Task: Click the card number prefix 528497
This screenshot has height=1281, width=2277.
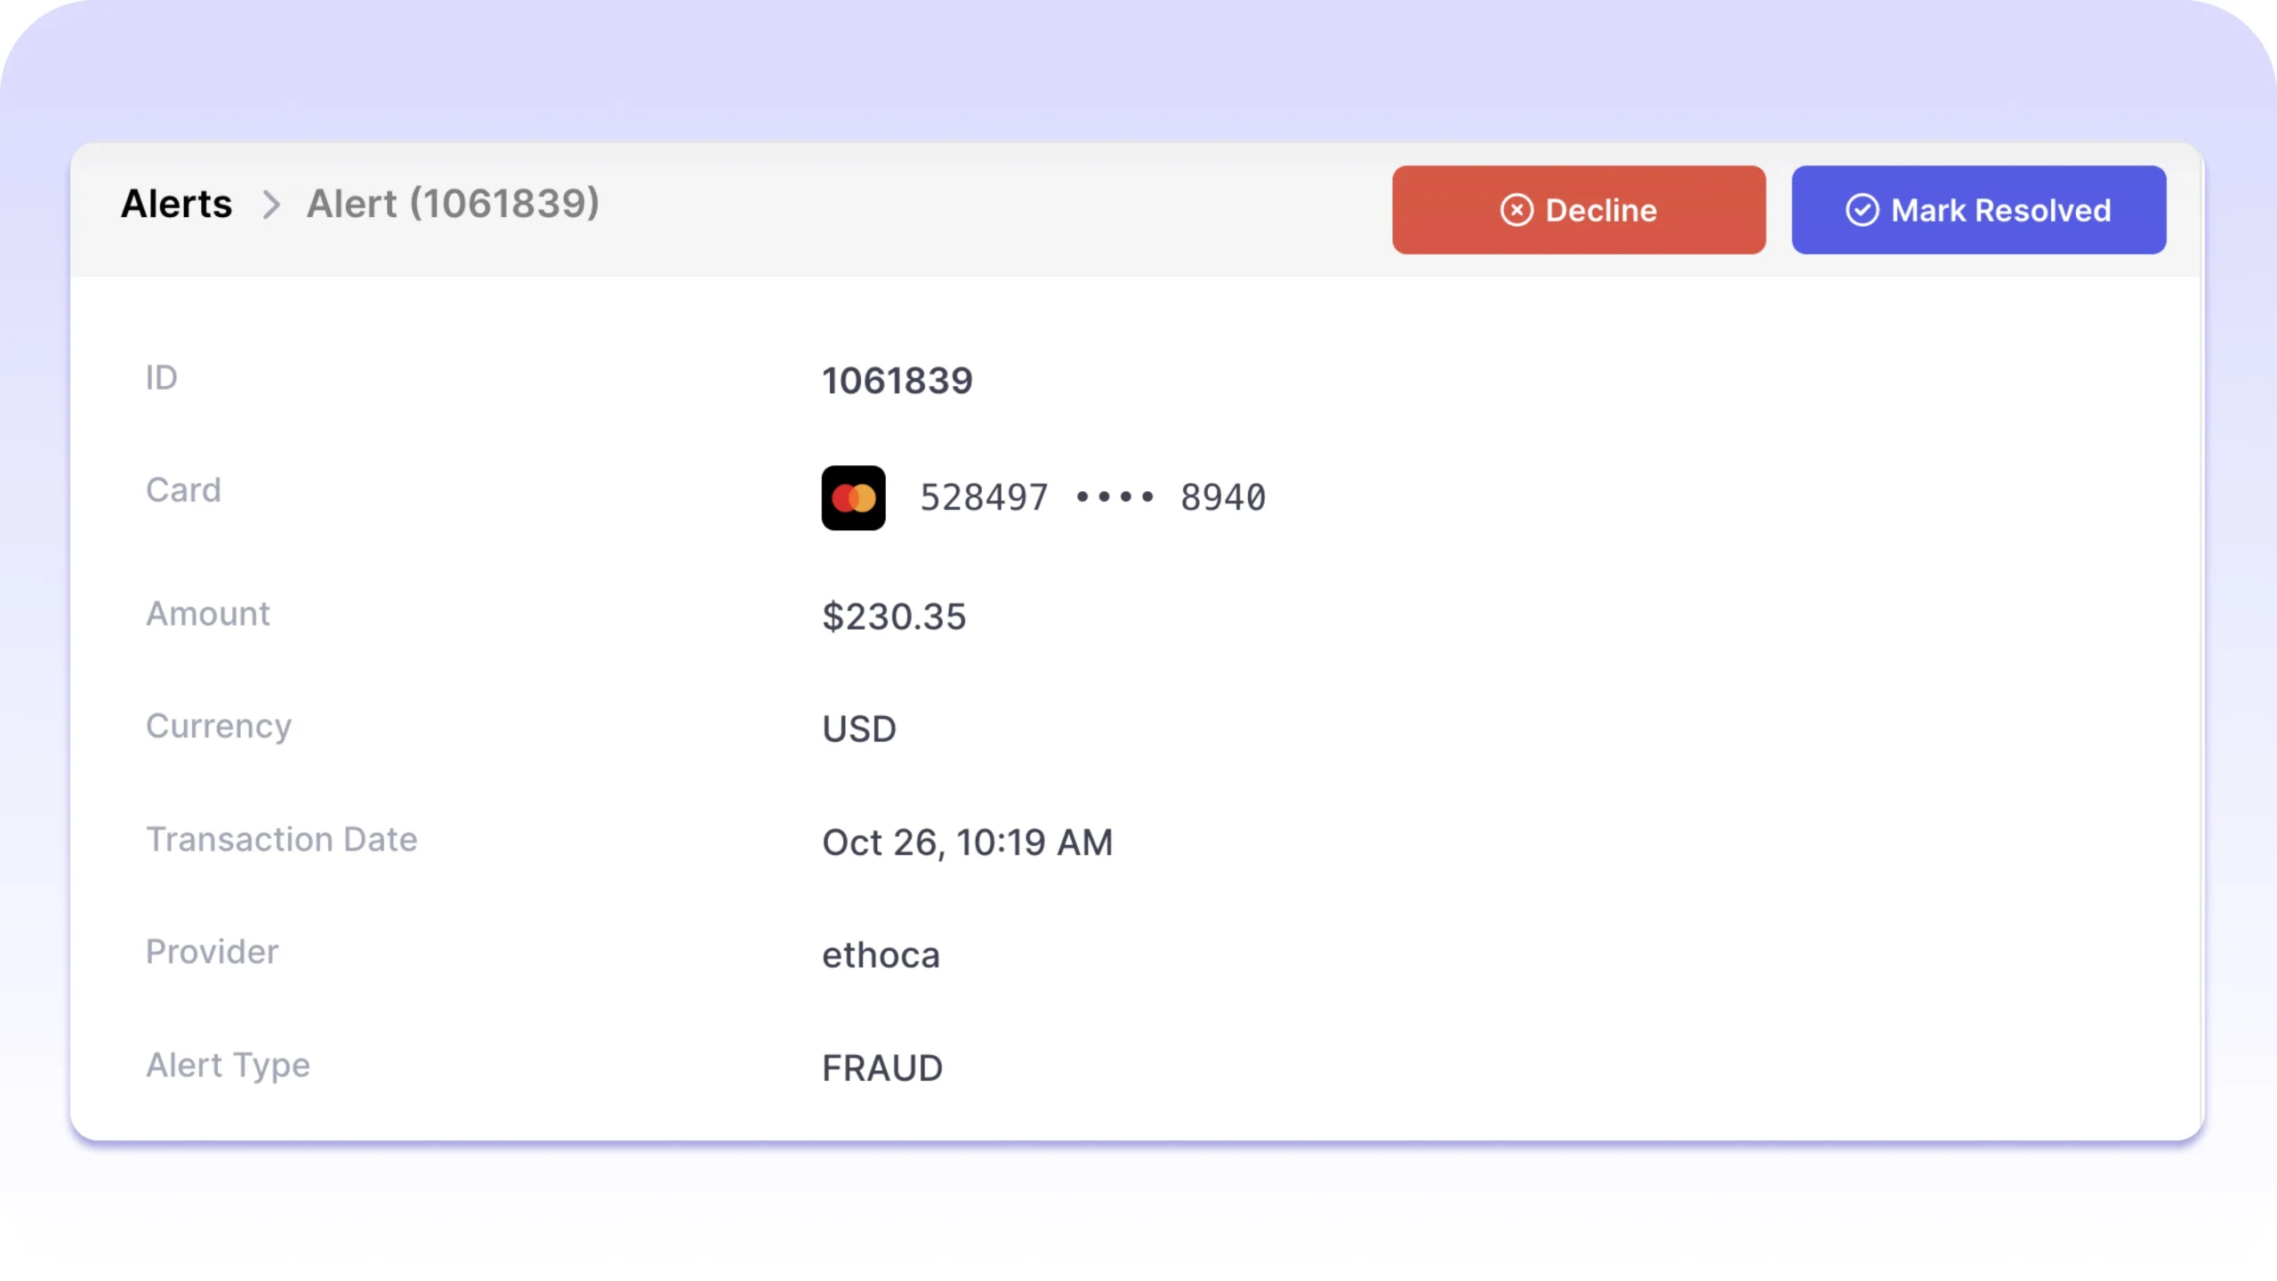Action: 984,497
